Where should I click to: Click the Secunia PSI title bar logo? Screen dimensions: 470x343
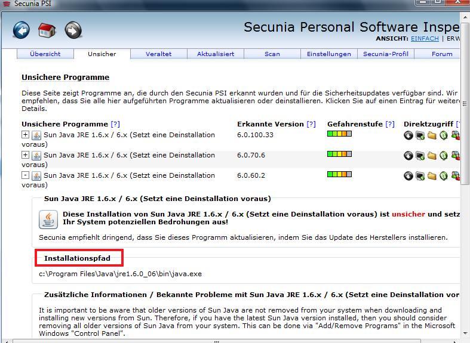pyautogui.click(x=6, y=4)
